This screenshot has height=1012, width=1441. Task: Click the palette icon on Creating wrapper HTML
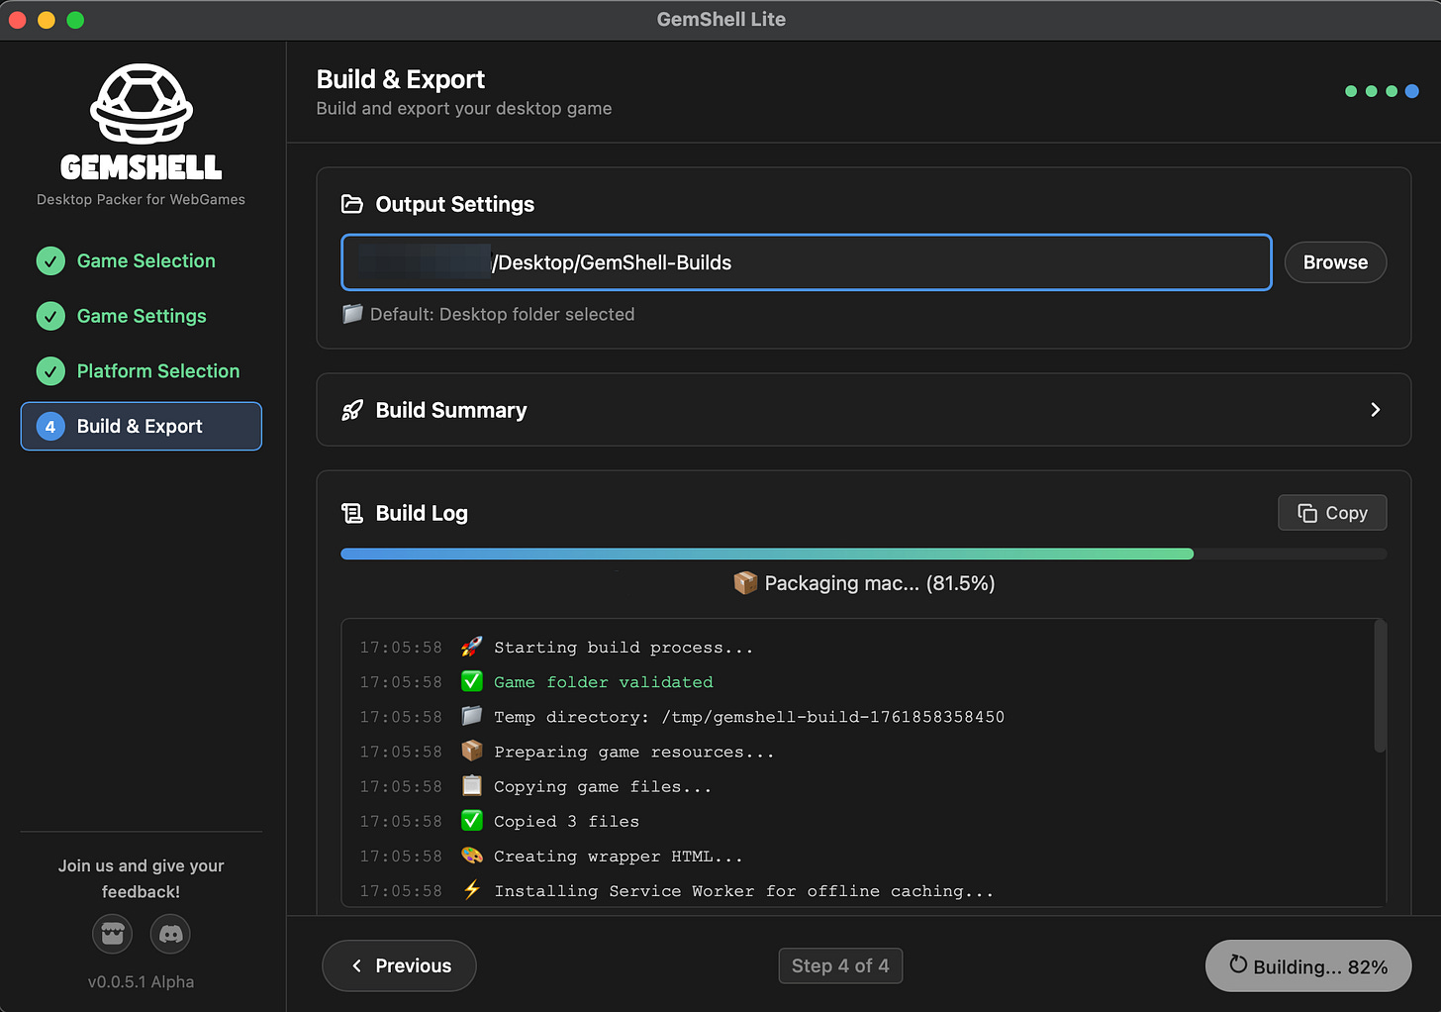pos(472,856)
